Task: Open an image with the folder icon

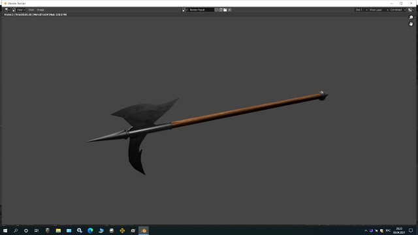Action: pyautogui.click(x=225, y=10)
